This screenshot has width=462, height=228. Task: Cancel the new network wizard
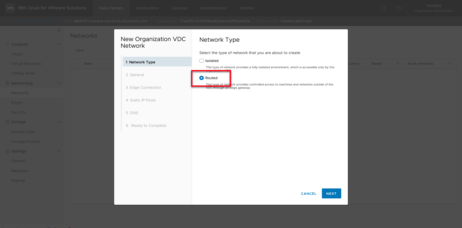click(309, 194)
